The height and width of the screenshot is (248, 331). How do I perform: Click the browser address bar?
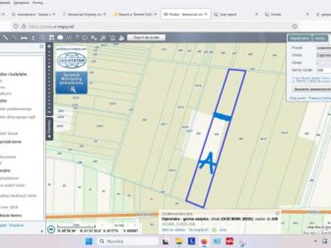pyautogui.click(x=156, y=26)
